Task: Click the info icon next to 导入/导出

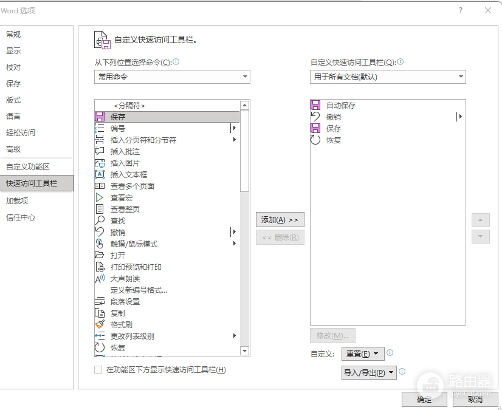Action: (x=402, y=371)
